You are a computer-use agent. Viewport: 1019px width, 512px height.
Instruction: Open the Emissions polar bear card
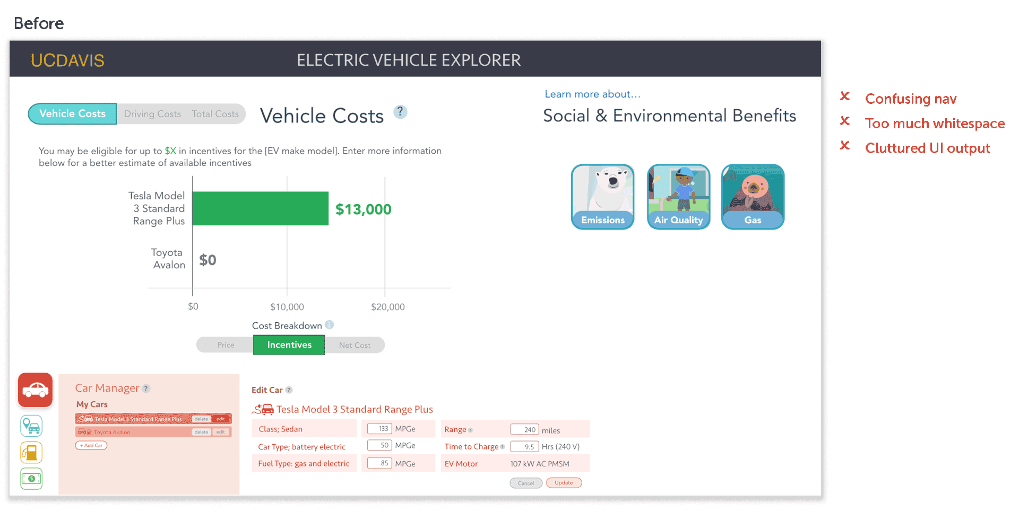point(603,197)
